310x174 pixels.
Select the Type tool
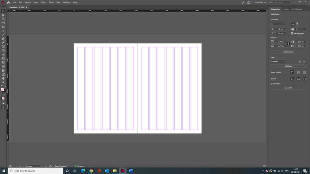coord(3,31)
